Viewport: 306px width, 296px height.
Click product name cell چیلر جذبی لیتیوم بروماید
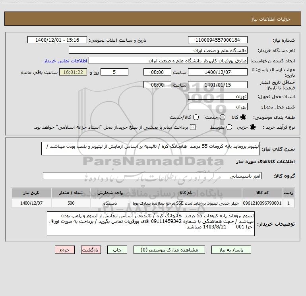pos(186,203)
